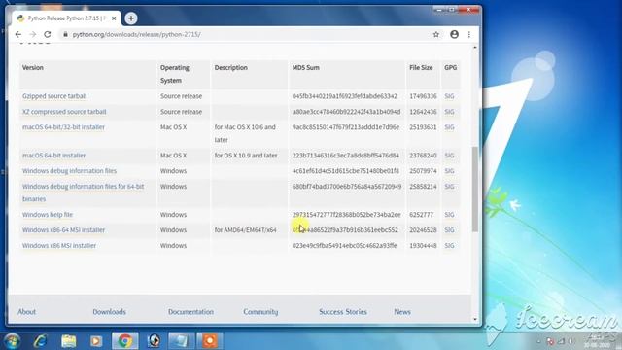This screenshot has width=622, height=350.
Task: Close the Python Release tab
Action: pyautogui.click(x=114, y=18)
